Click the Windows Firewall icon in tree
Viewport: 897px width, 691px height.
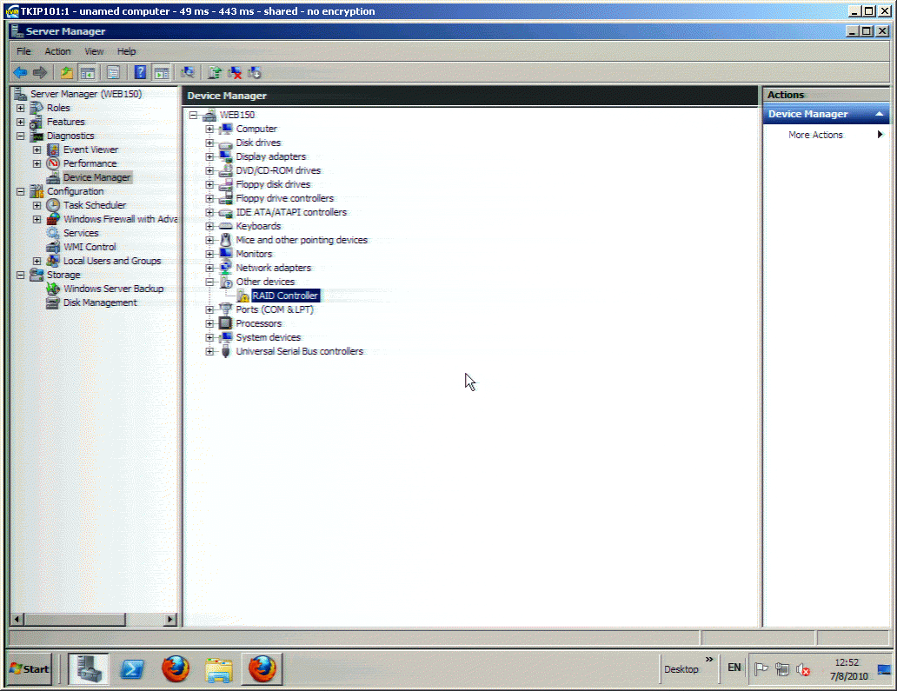[x=53, y=219]
